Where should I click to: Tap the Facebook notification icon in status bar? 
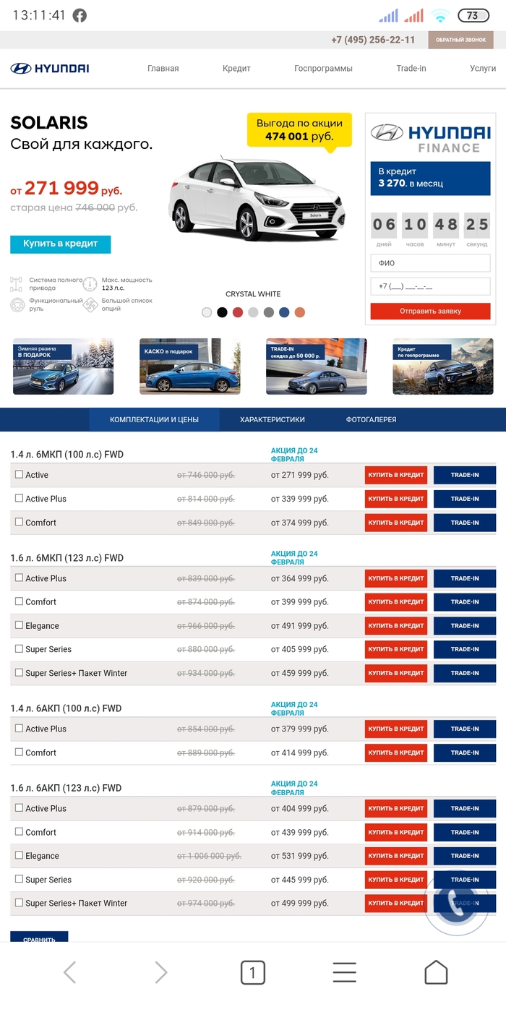coord(80,15)
